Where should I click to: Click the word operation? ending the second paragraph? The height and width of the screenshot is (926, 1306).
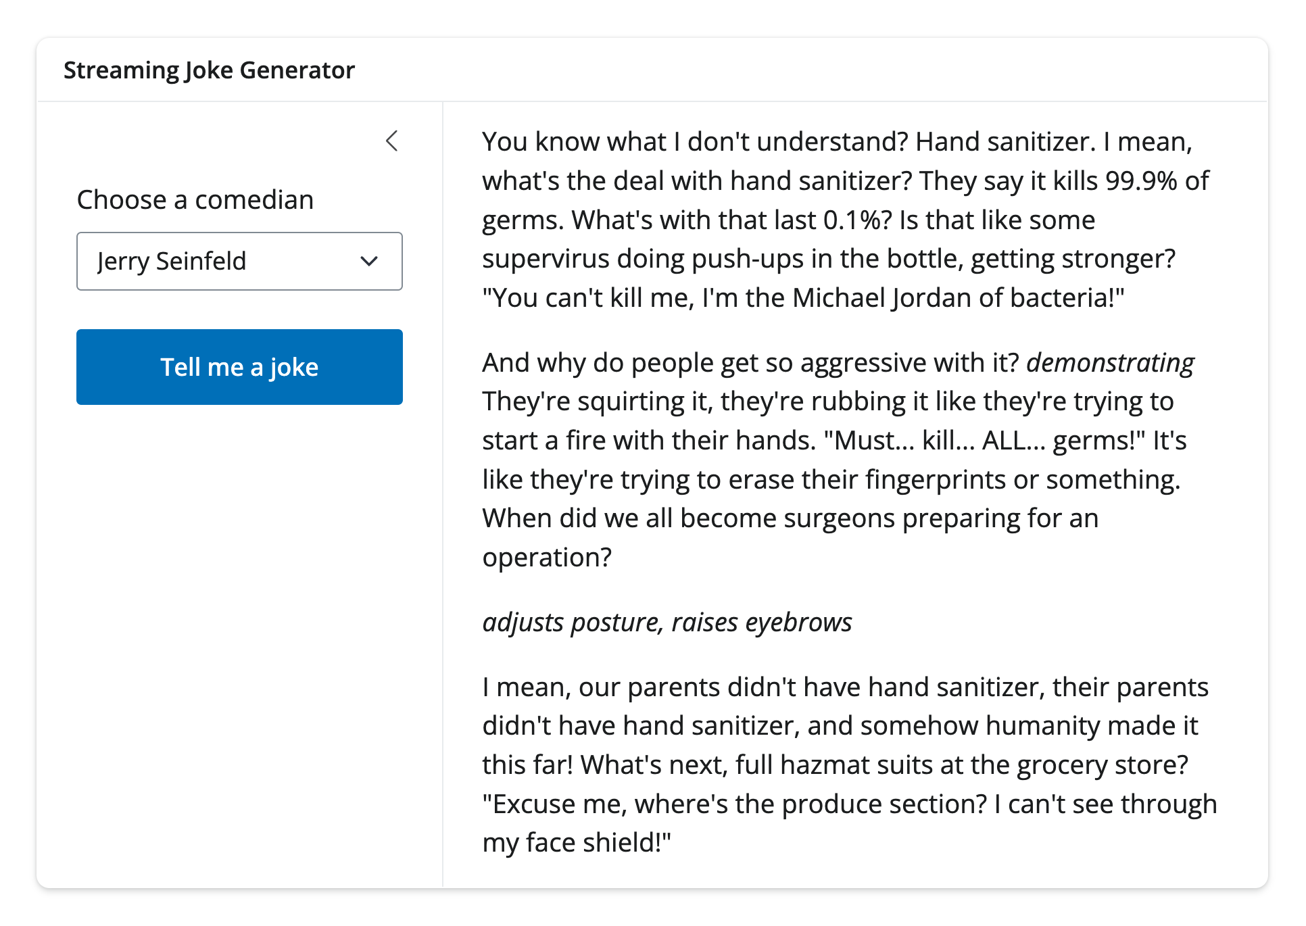pyautogui.click(x=546, y=558)
